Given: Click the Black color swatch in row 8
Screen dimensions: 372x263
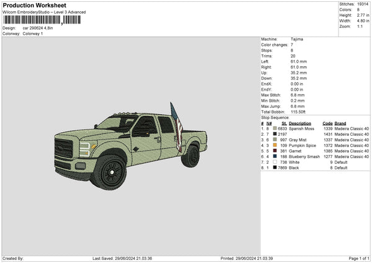Looking at the screenshot, I should [x=275, y=167].
